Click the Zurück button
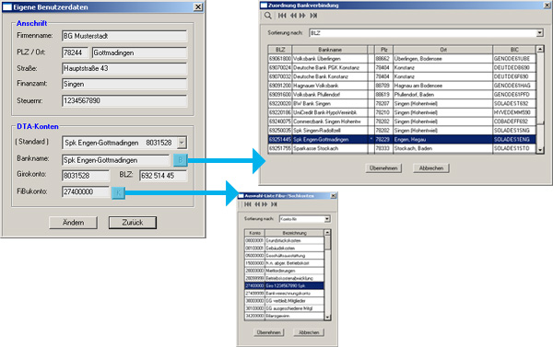This screenshot has height=347, width=553. 133,223
